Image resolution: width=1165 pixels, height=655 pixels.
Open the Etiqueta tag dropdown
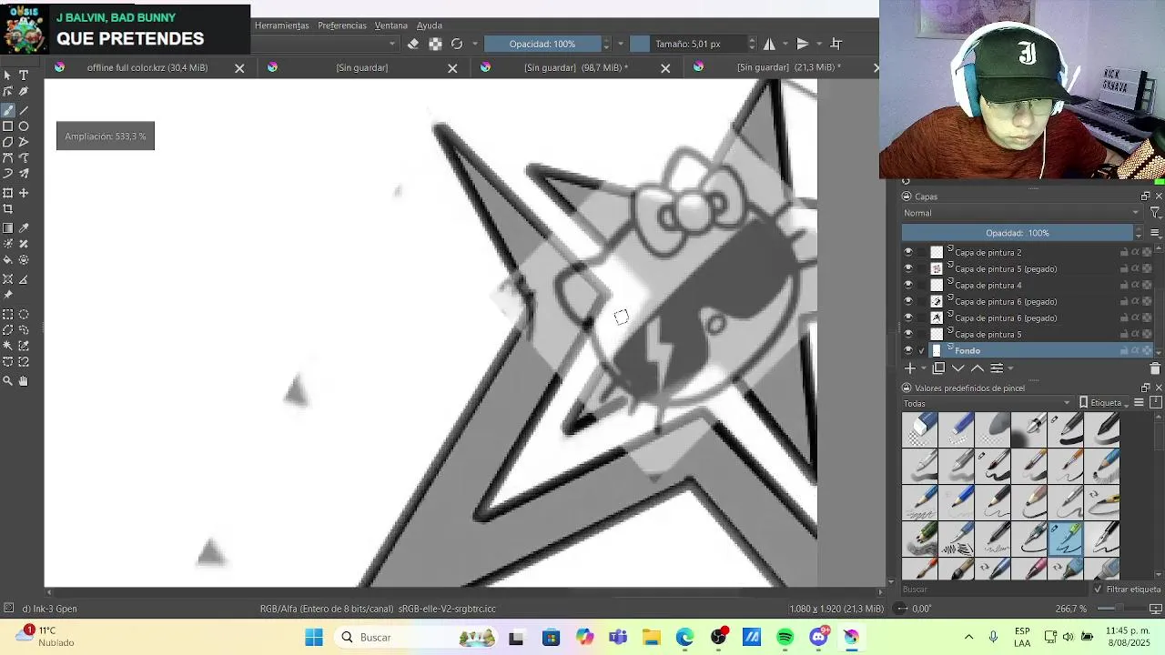(x=1105, y=403)
